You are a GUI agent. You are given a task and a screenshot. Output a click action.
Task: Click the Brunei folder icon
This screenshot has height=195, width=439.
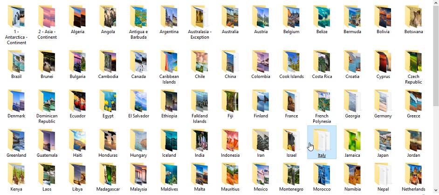(47, 62)
